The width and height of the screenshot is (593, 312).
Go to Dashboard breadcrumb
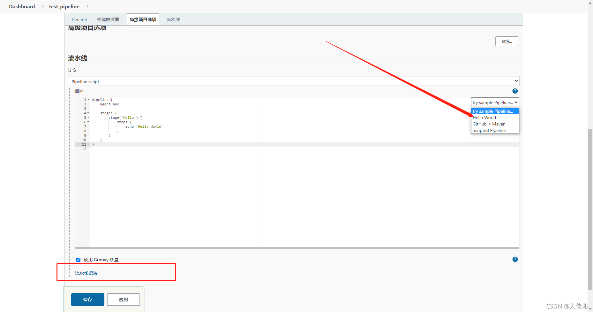(x=22, y=6)
